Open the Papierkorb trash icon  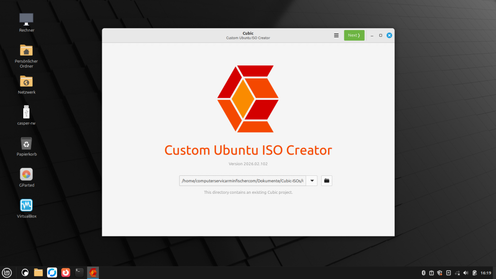coord(26,146)
